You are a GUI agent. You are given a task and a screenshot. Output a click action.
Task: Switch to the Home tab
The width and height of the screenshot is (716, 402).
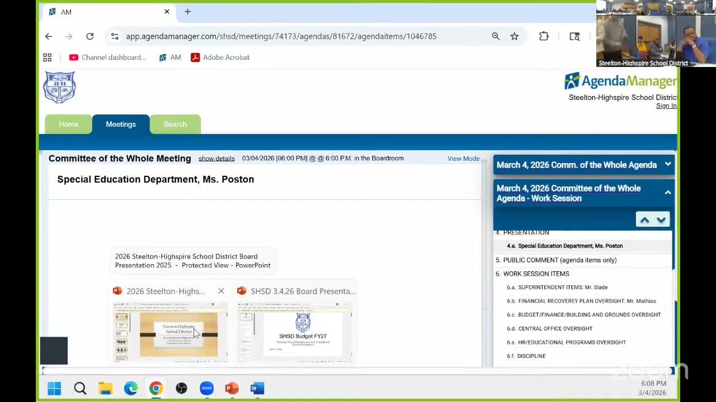coord(69,124)
